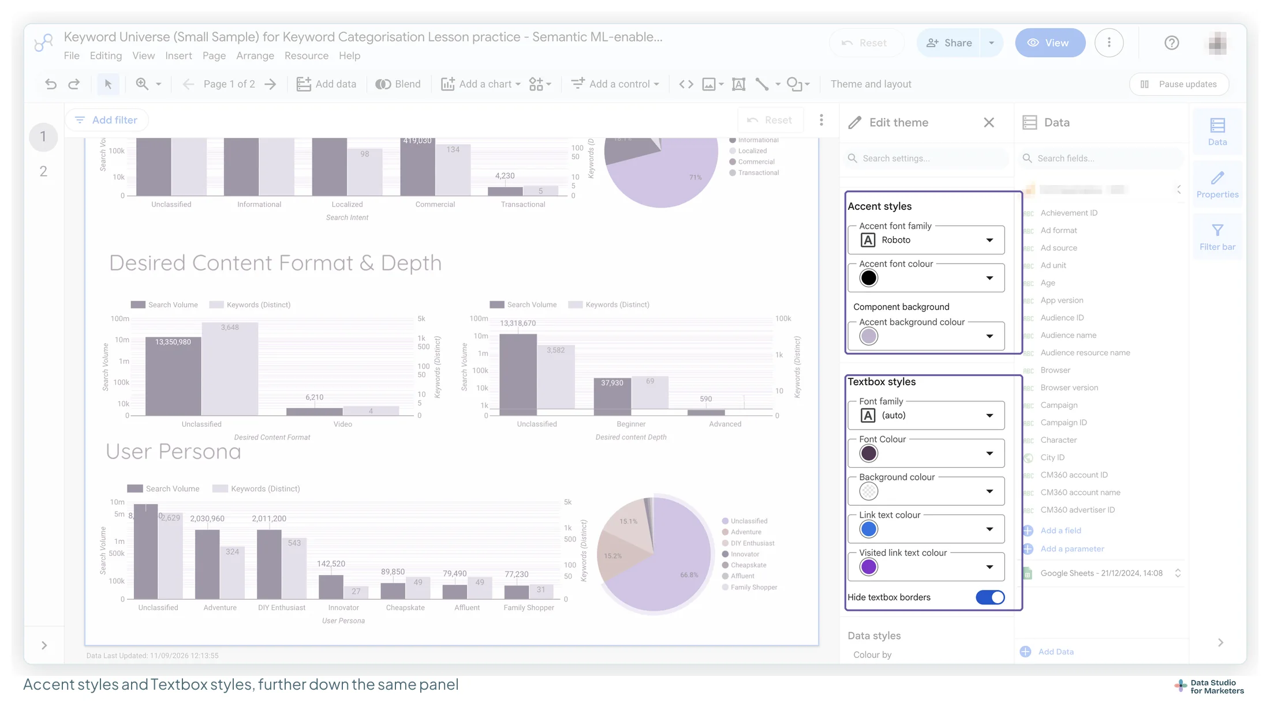Open the Data side tab
This screenshot has width=1270, height=707.
[1217, 132]
